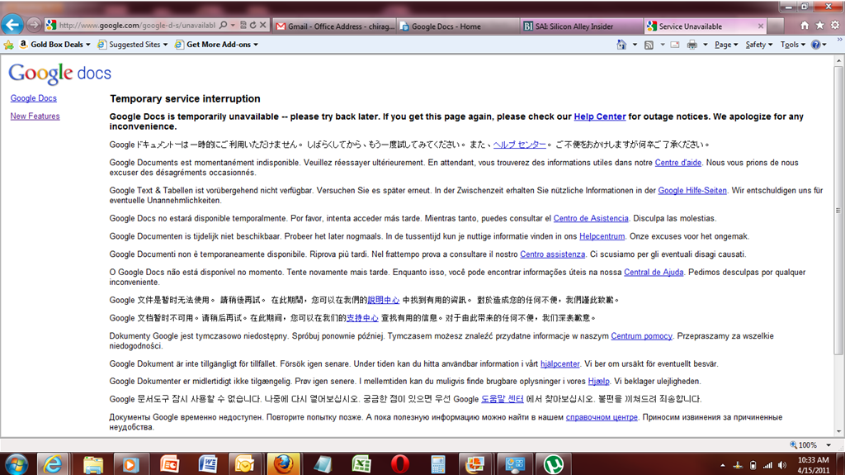Open the Polish Centrum pomocy link
Image resolution: width=845 pixels, height=475 pixels.
click(x=641, y=335)
